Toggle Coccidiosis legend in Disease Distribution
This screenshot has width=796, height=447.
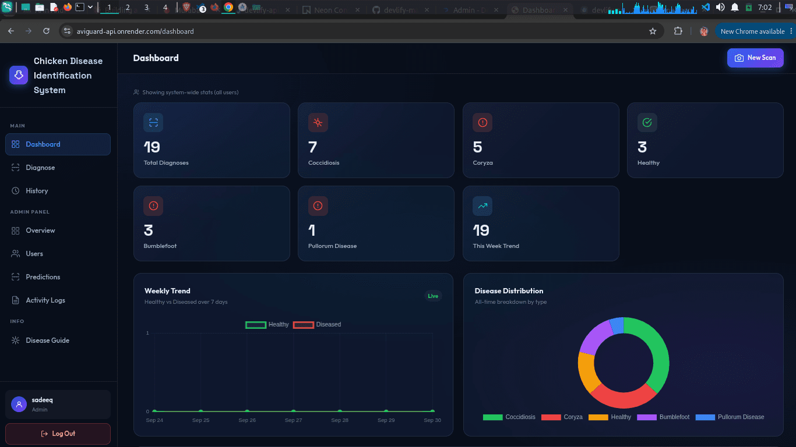(x=509, y=417)
